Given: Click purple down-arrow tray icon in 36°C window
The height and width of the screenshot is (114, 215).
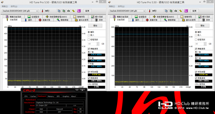Looking at the screenshot, I should (79, 11).
